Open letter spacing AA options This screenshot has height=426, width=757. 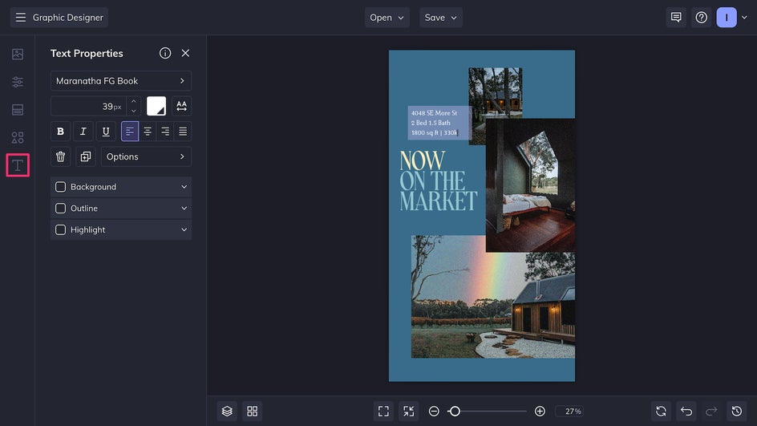pyautogui.click(x=181, y=106)
